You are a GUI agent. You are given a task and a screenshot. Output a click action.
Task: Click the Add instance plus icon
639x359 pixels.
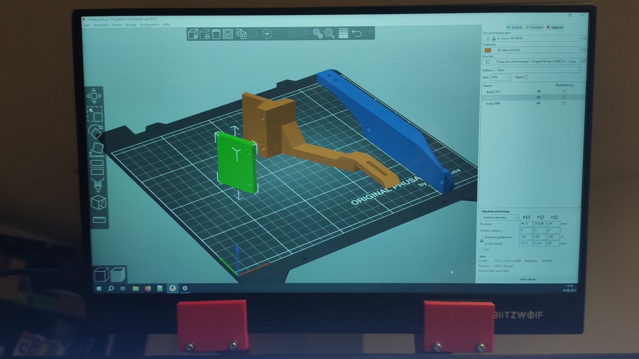point(267,34)
